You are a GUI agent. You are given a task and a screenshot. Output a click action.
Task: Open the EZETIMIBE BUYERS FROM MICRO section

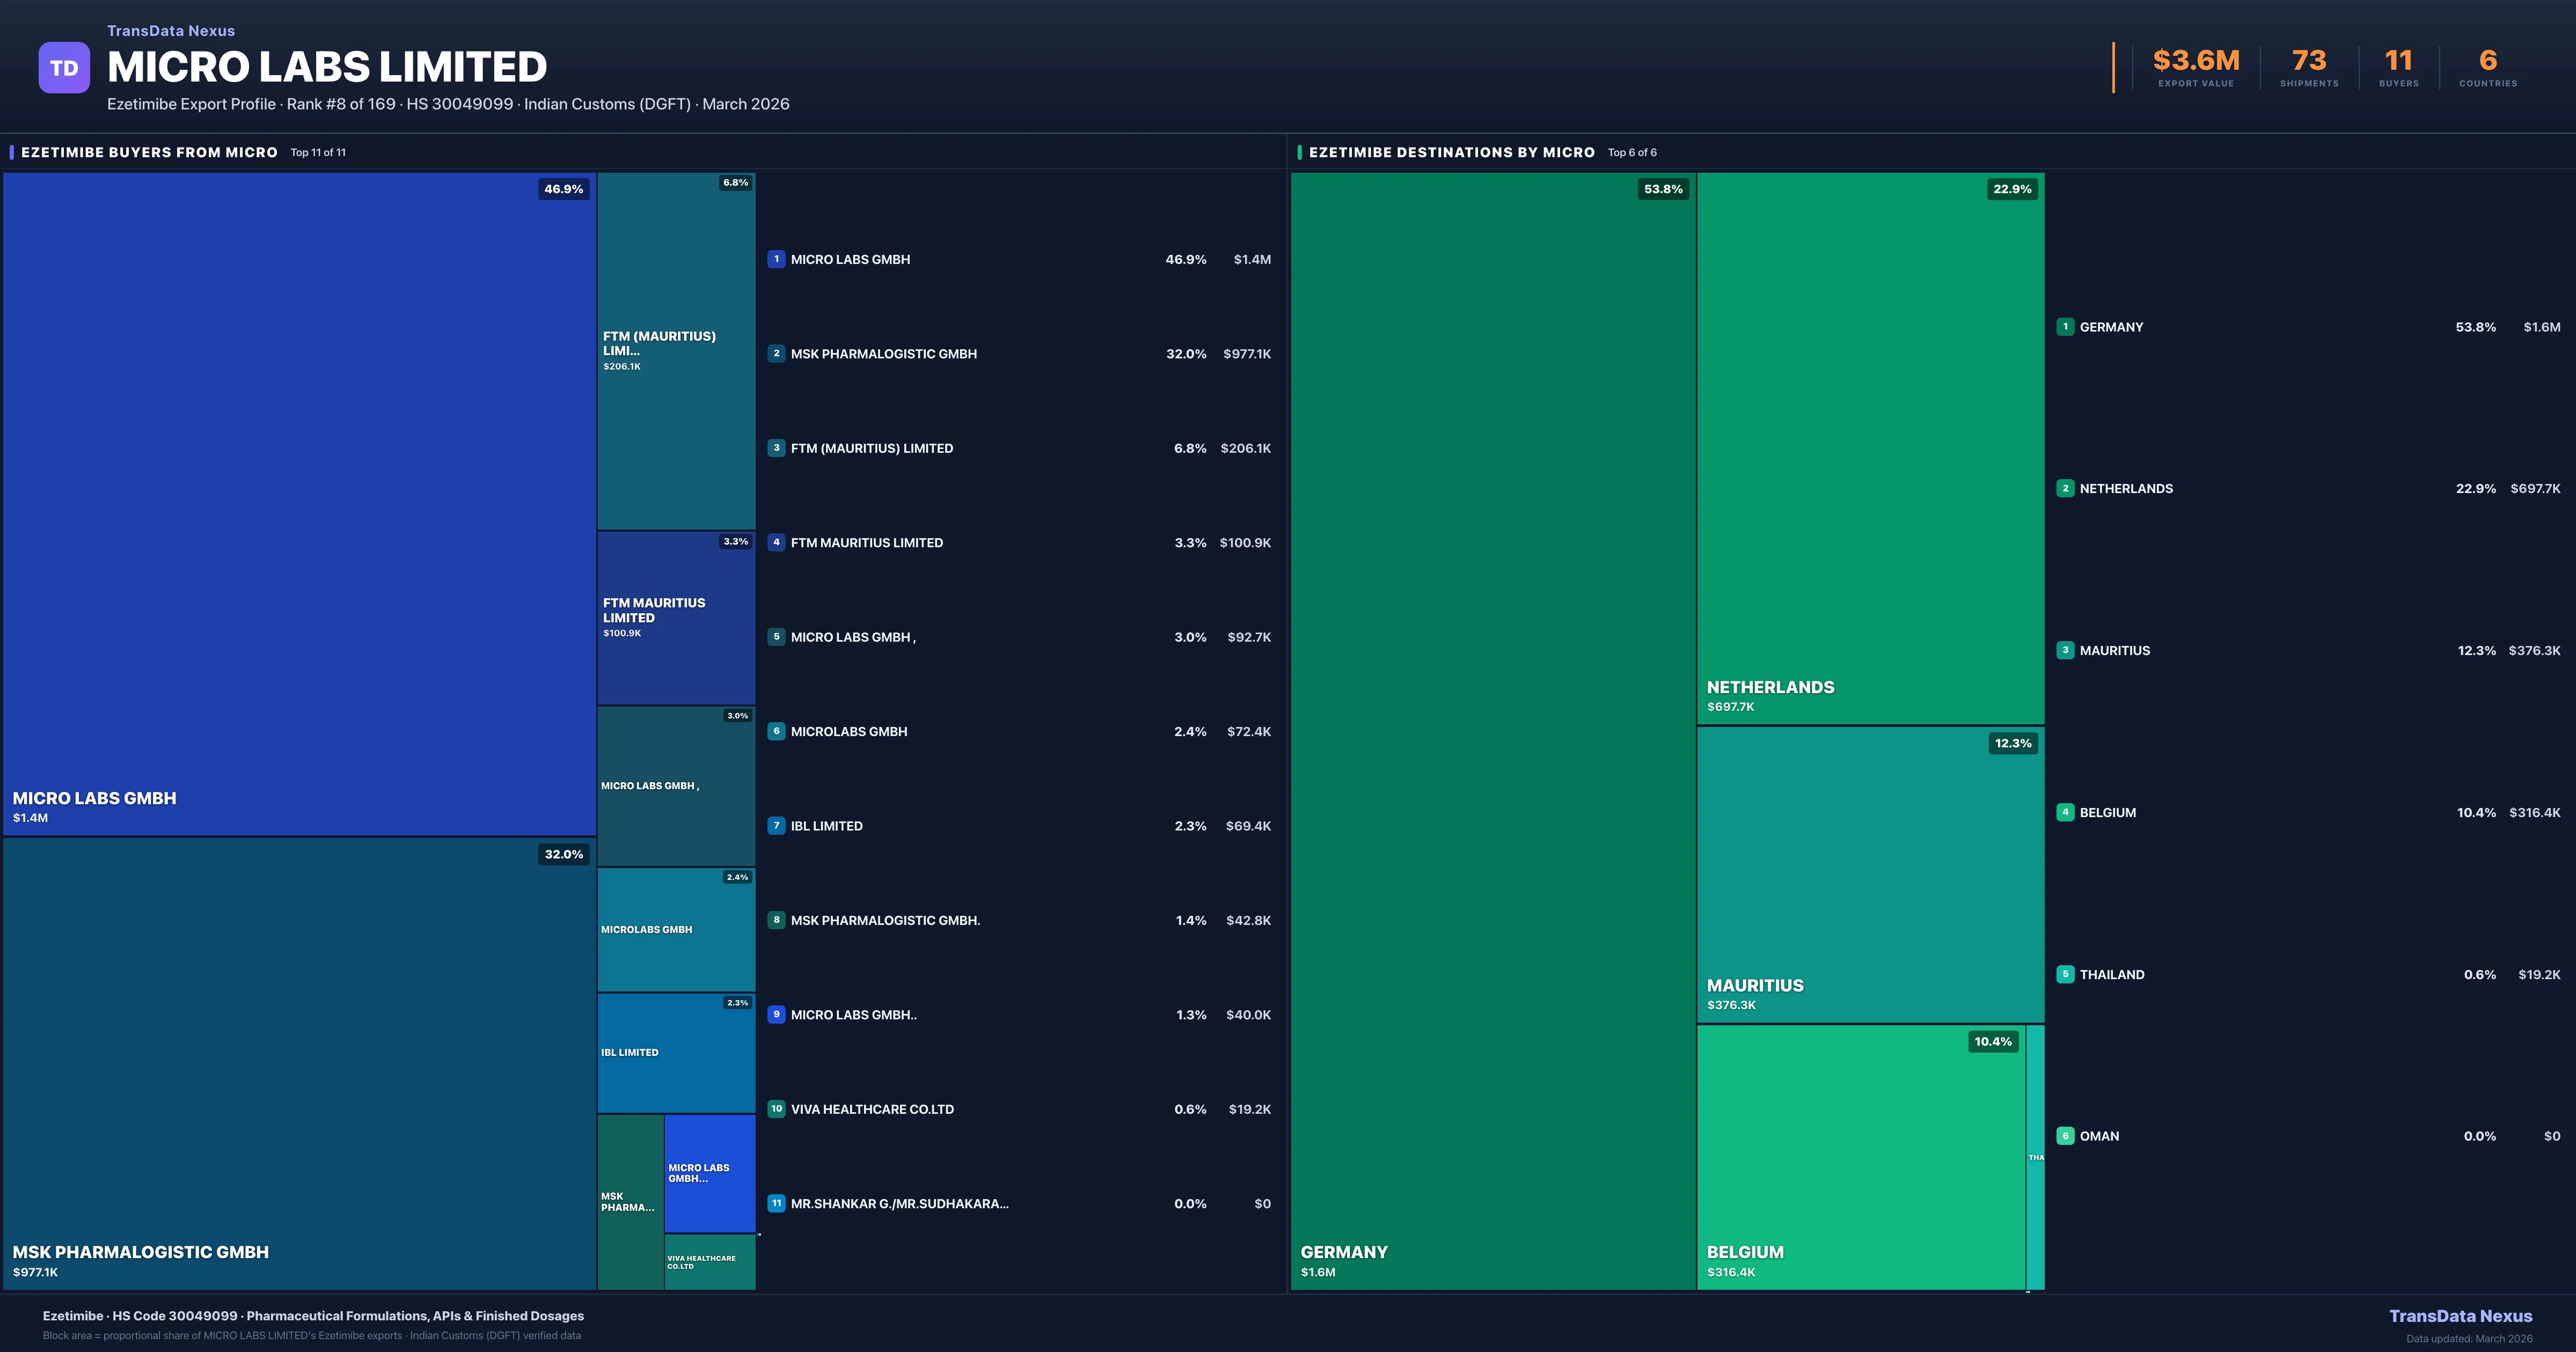click(x=150, y=152)
